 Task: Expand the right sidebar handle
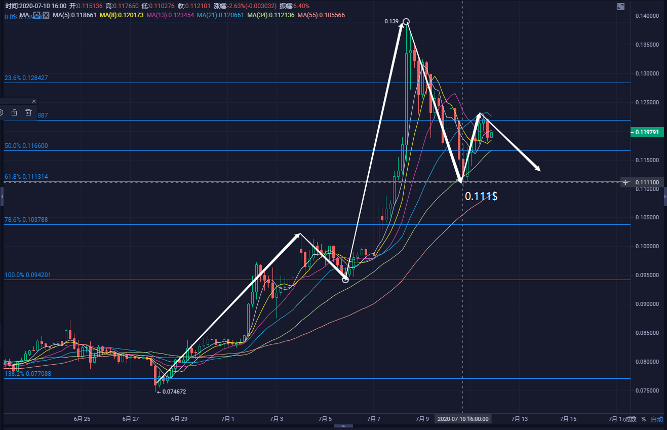point(665,196)
